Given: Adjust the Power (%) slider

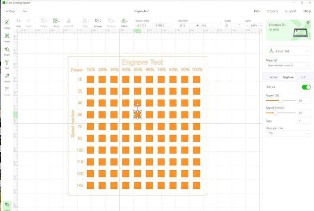Looking at the screenshot, I should (281, 101).
